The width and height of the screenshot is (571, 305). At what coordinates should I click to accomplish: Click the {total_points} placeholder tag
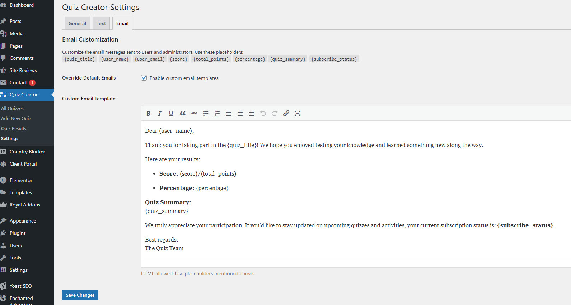(x=211, y=59)
